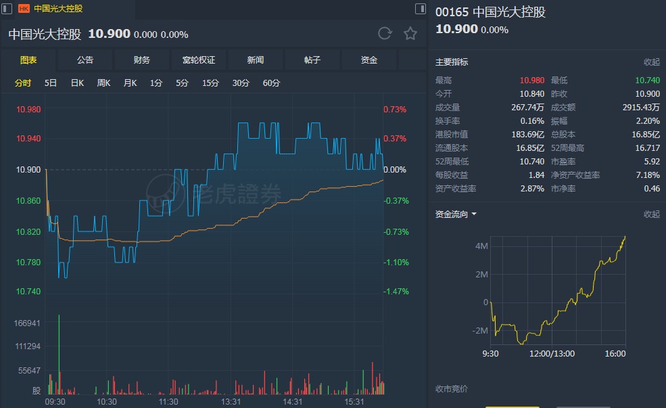Open the 资金流向 dropdown arrow

pos(474,214)
